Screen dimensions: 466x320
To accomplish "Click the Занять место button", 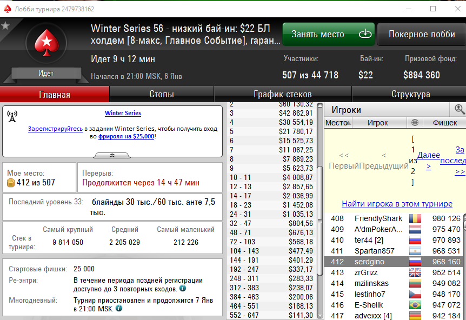I will 328,34.
